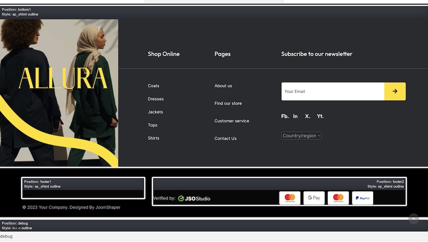This screenshot has width=428, height=242.
Task: Open the Dresses category link
Action: [156, 99]
